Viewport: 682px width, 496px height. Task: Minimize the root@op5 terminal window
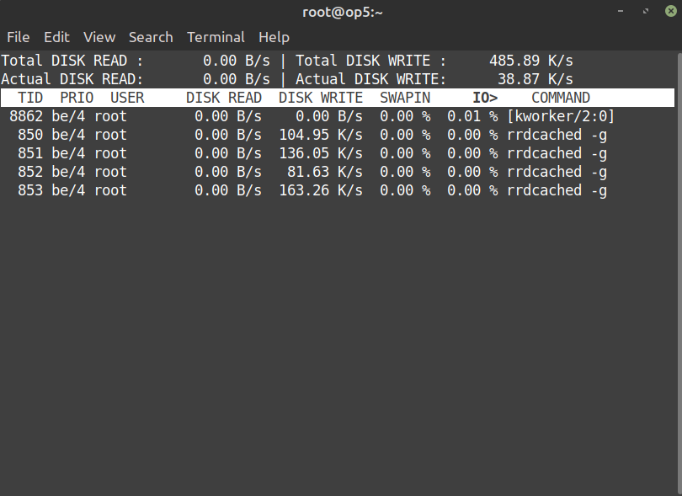click(x=621, y=11)
